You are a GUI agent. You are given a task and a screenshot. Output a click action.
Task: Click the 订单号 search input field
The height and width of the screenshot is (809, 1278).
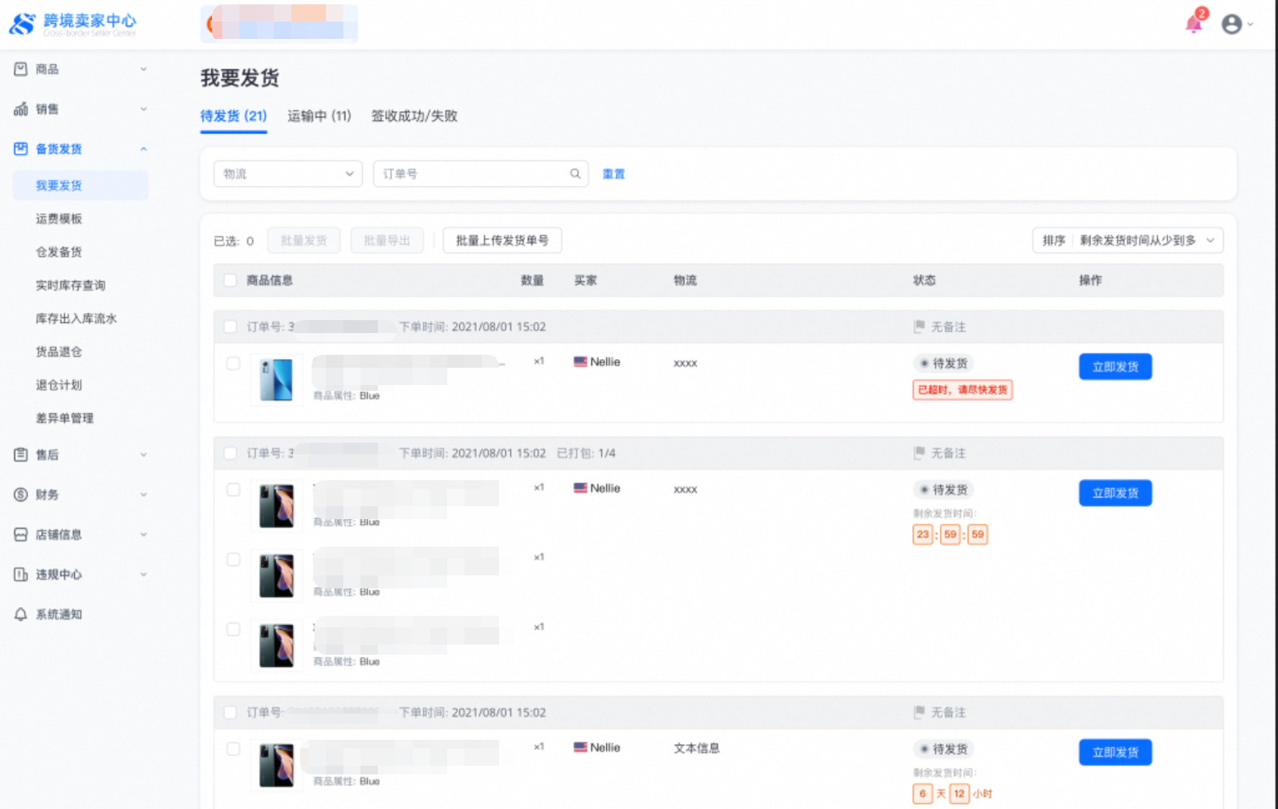point(472,174)
